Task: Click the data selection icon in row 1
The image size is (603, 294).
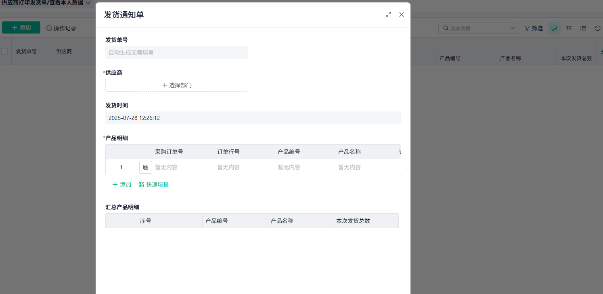Action: 146,167
